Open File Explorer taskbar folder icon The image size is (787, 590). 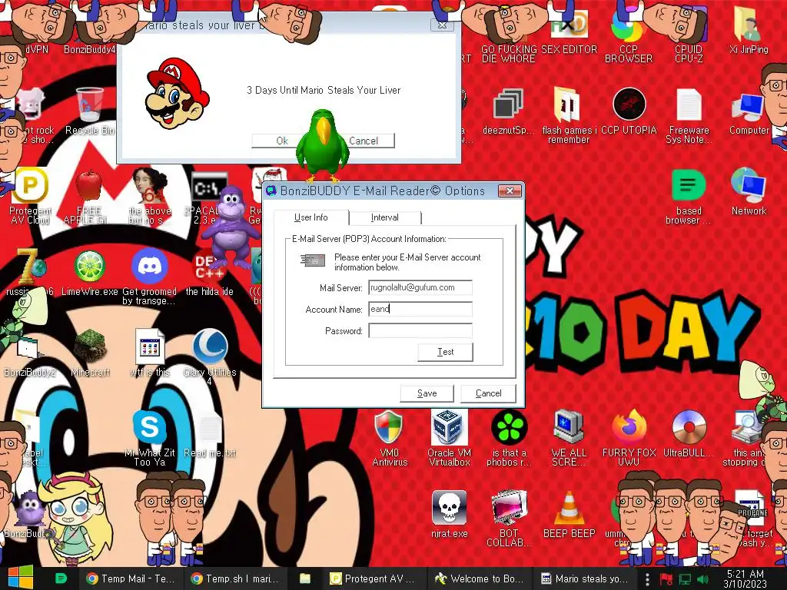point(304,578)
